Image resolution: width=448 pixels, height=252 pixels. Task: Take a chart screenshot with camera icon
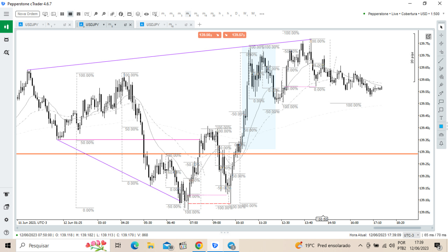[441, 135]
